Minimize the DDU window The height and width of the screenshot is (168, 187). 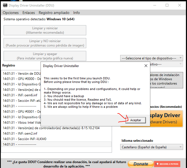pos(155,5)
